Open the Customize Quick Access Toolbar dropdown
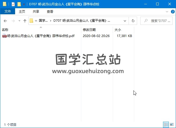176x128 pixels. pos(24,4)
